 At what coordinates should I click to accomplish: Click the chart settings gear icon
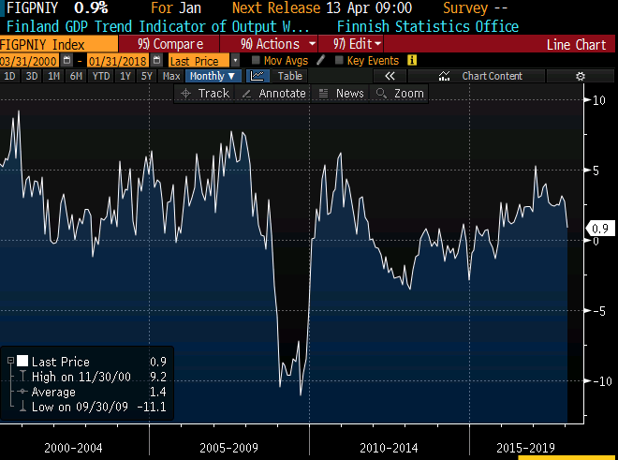580,76
